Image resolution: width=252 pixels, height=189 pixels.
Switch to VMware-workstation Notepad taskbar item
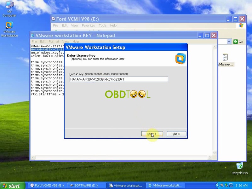(x=165, y=186)
